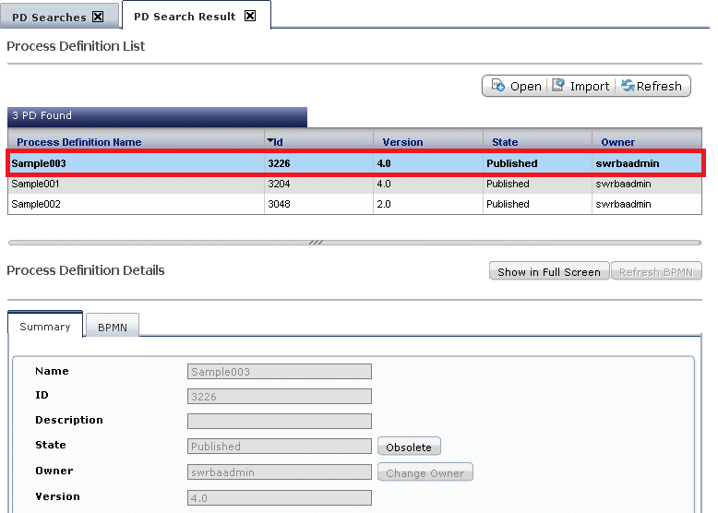Close the PD Searches tab
Screen dimensions: 718x513
(x=98, y=17)
